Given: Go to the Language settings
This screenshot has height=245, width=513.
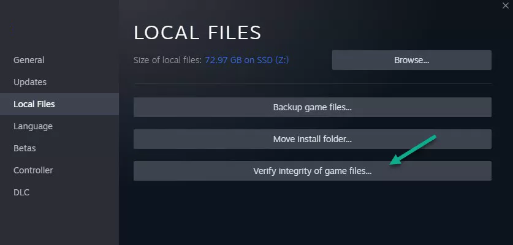Looking at the screenshot, I should click(x=32, y=126).
